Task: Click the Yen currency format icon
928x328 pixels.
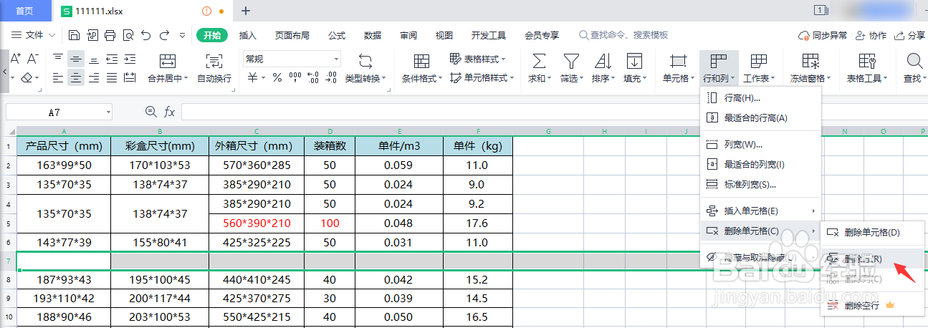Action: pyautogui.click(x=252, y=78)
